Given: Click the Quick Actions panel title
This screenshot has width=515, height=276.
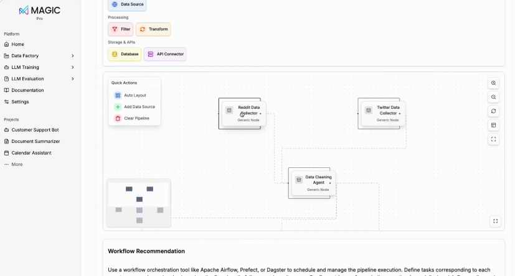Looking at the screenshot, I should point(124,83).
